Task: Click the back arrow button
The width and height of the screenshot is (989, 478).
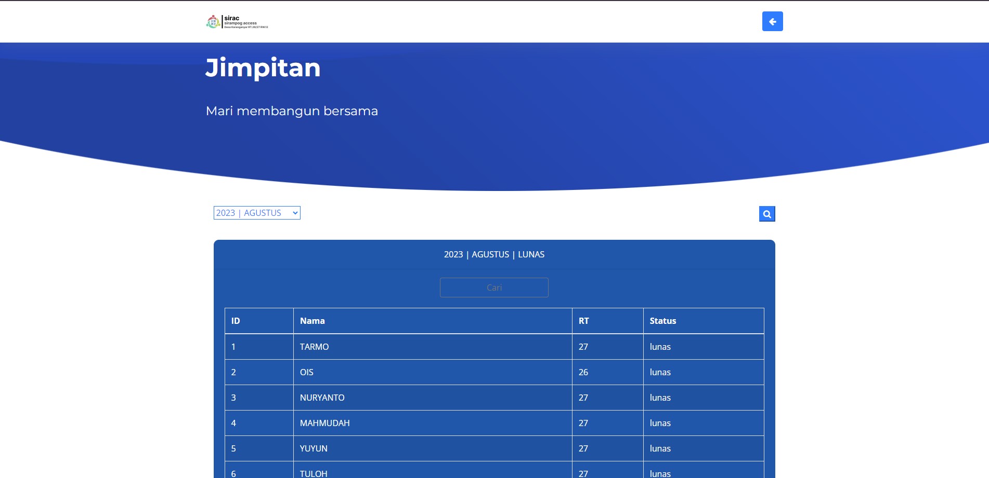Action: click(x=772, y=21)
